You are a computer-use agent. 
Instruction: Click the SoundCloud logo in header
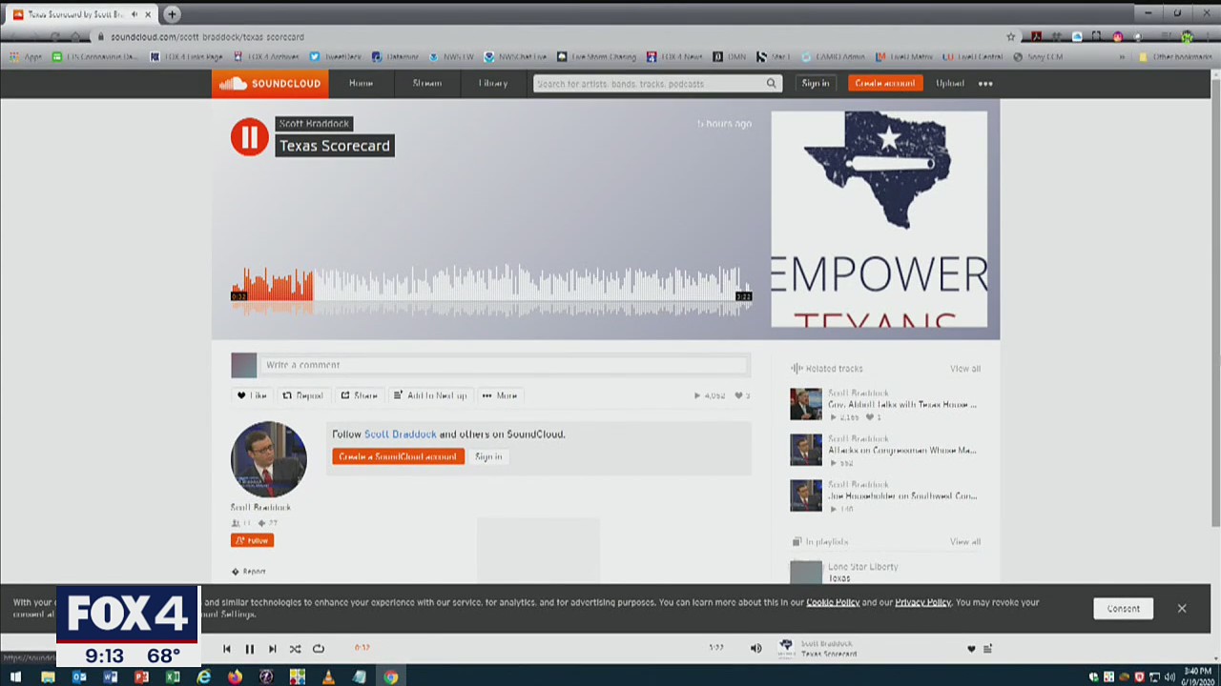click(x=270, y=83)
